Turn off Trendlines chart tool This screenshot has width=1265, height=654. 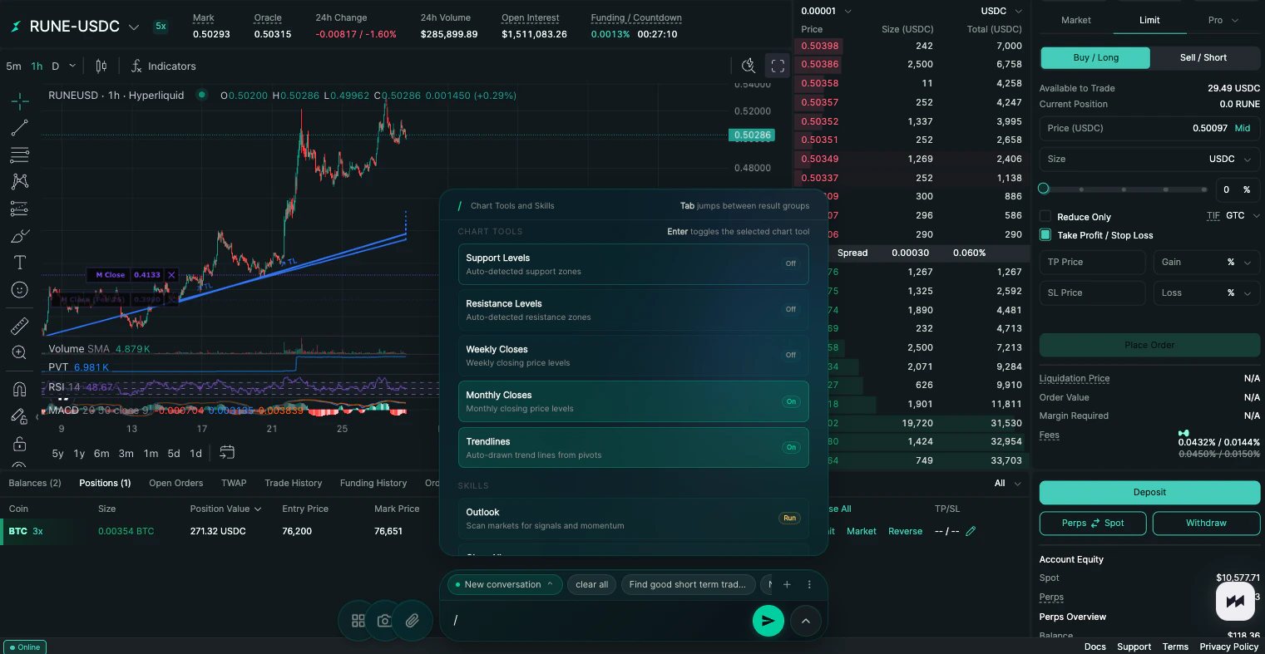pos(633,448)
